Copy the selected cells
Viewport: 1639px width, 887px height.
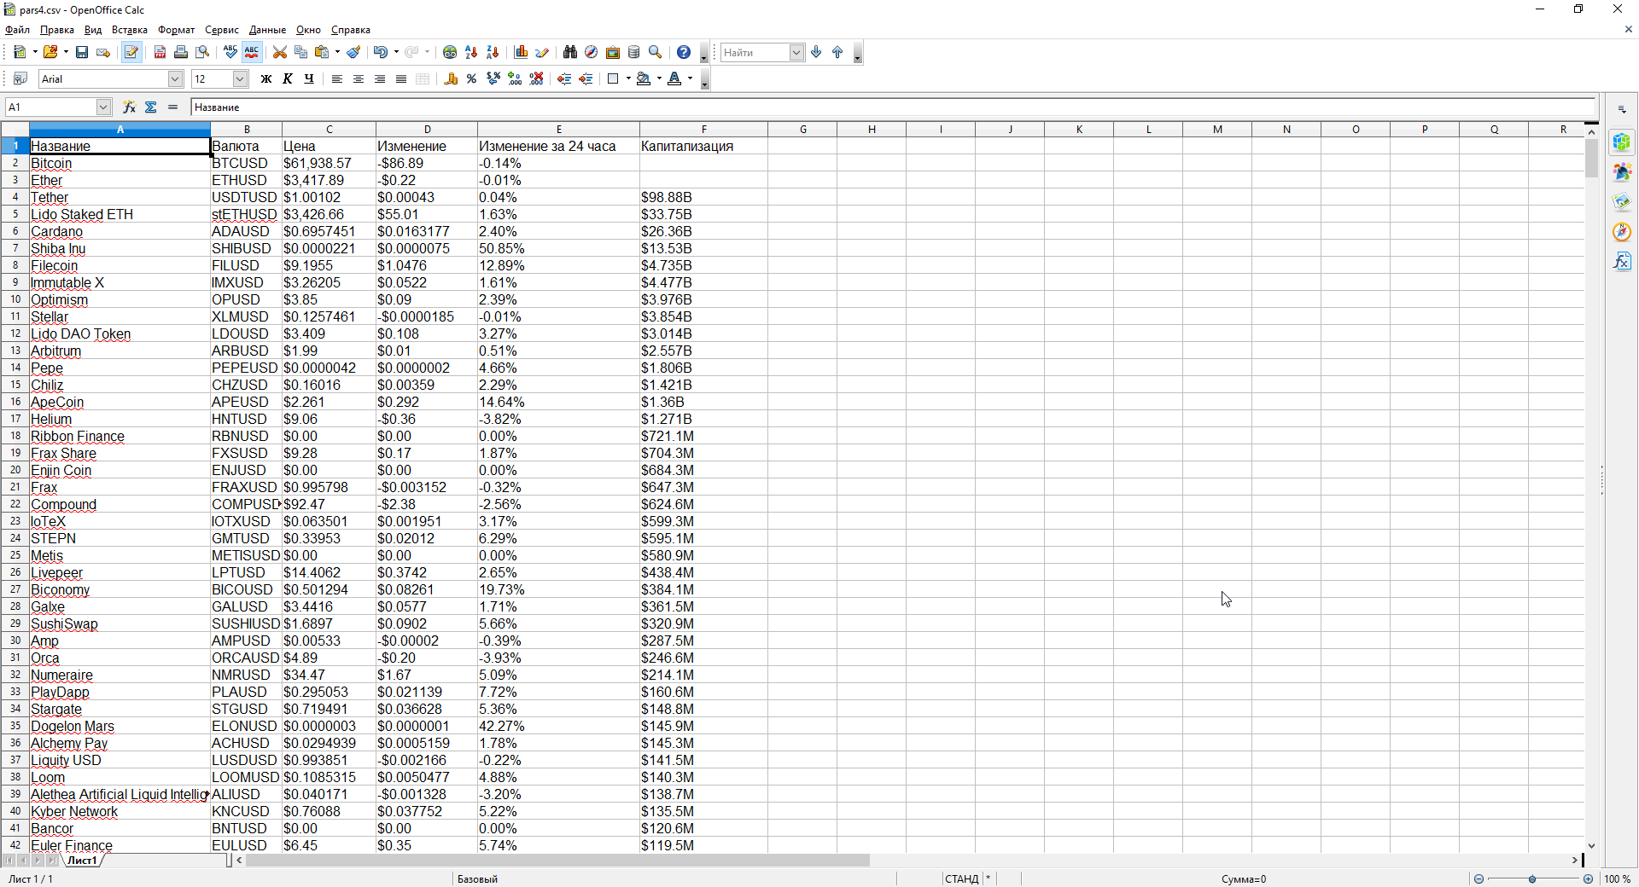pos(300,52)
